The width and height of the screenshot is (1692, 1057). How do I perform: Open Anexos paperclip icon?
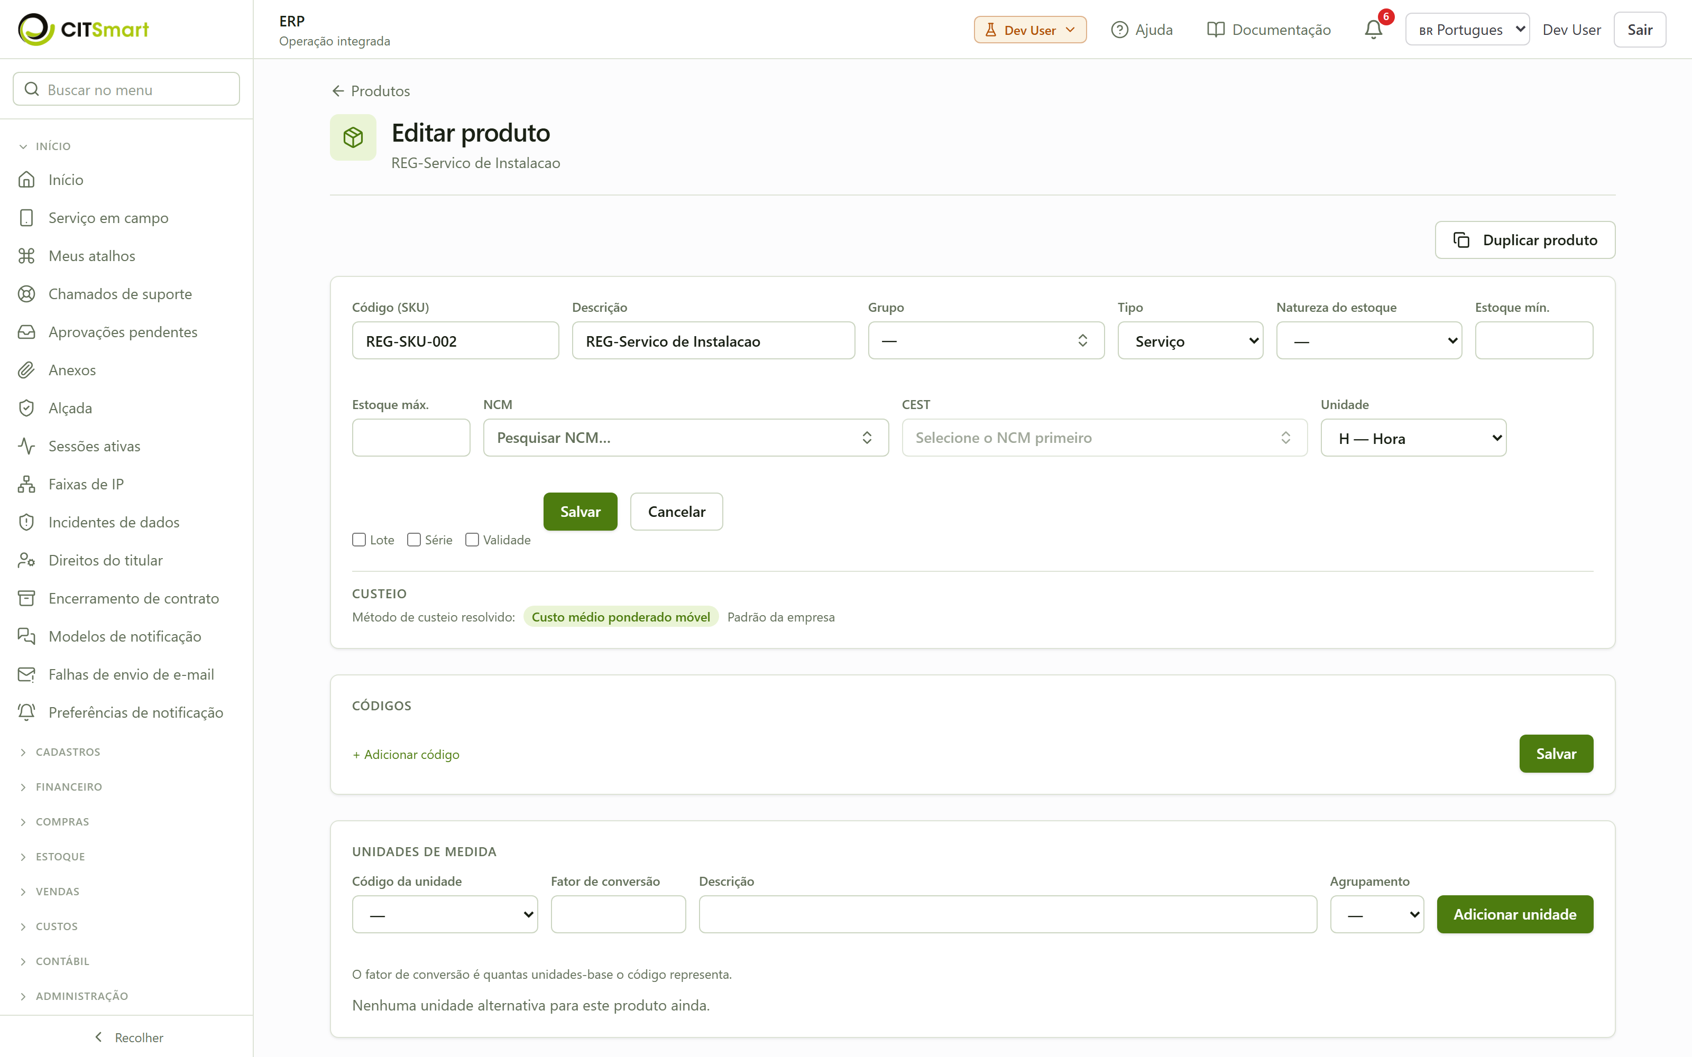26,370
